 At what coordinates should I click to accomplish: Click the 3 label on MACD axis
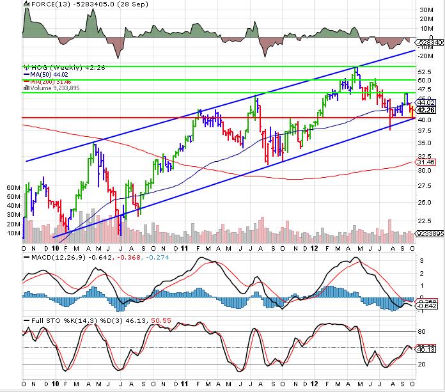tap(422, 261)
